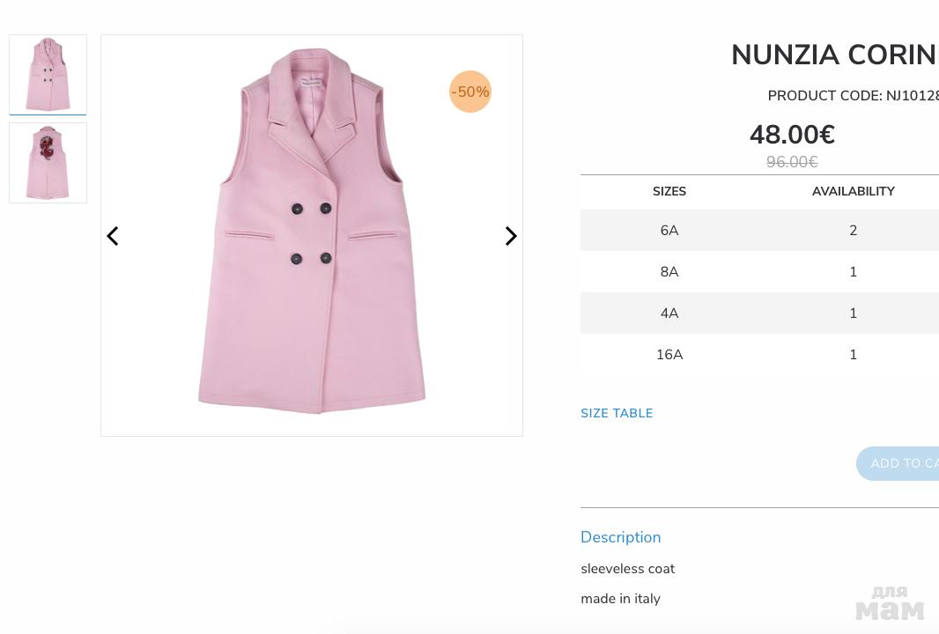
Task: Click the 48.00€ sale price
Action: [x=792, y=136]
